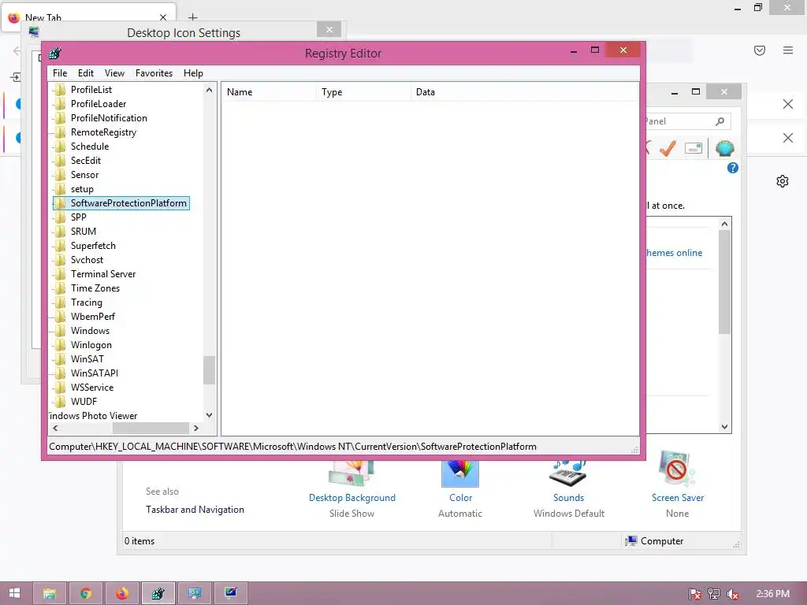
Task: Click the themes list scroll-down arrow
Action: pyautogui.click(x=725, y=426)
